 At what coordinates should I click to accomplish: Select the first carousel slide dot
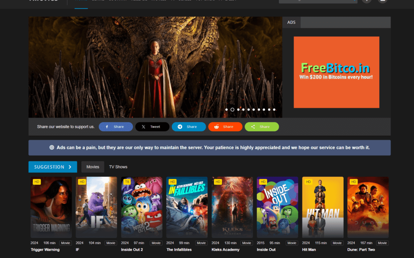coord(227,110)
